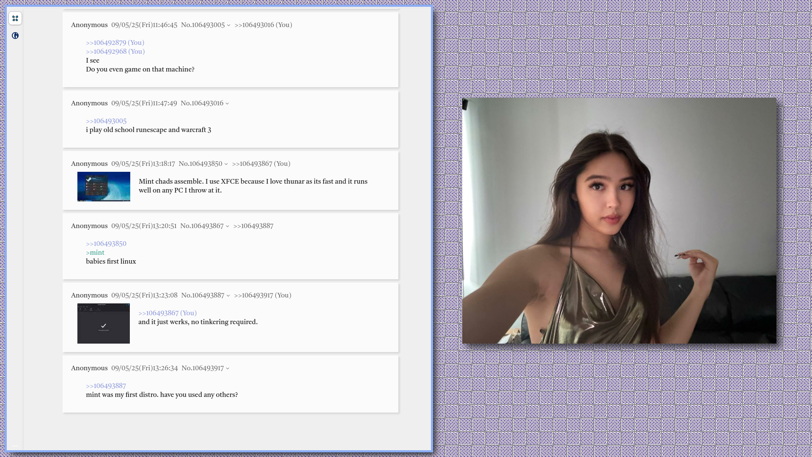The width and height of the screenshot is (812, 457).
Task: Follow quote link >>106493887 in the last post
Action: point(106,386)
